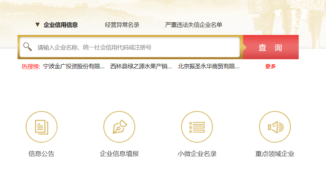Click the black triangle beside 企业信用信息
Viewport: 326px width, 177px height.
click(x=37, y=25)
